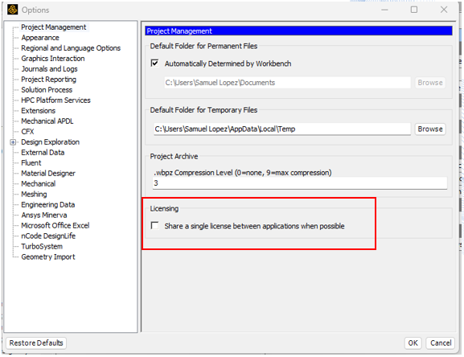This screenshot has height=357, width=464.
Task: Maximize the Options window
Action: click(414, 10)
